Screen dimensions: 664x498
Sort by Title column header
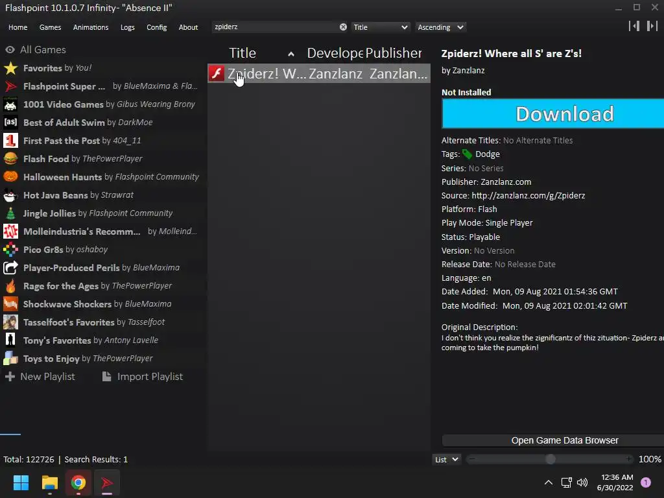click(262, 53)
